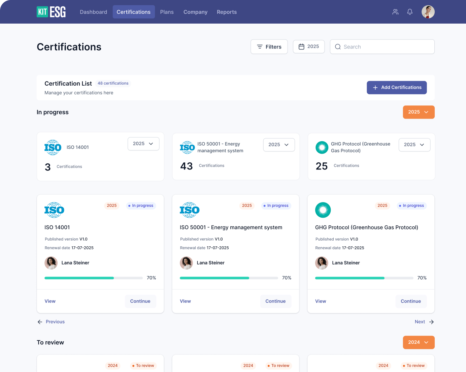Image resolution: width=466 pixels, height=372 pixels.
Task: Click the magnifier icon in the search box
Action: point(338,47)
